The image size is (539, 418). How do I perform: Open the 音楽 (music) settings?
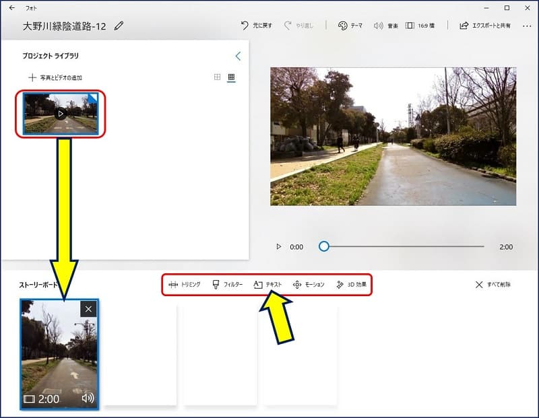tap(385, 26)
